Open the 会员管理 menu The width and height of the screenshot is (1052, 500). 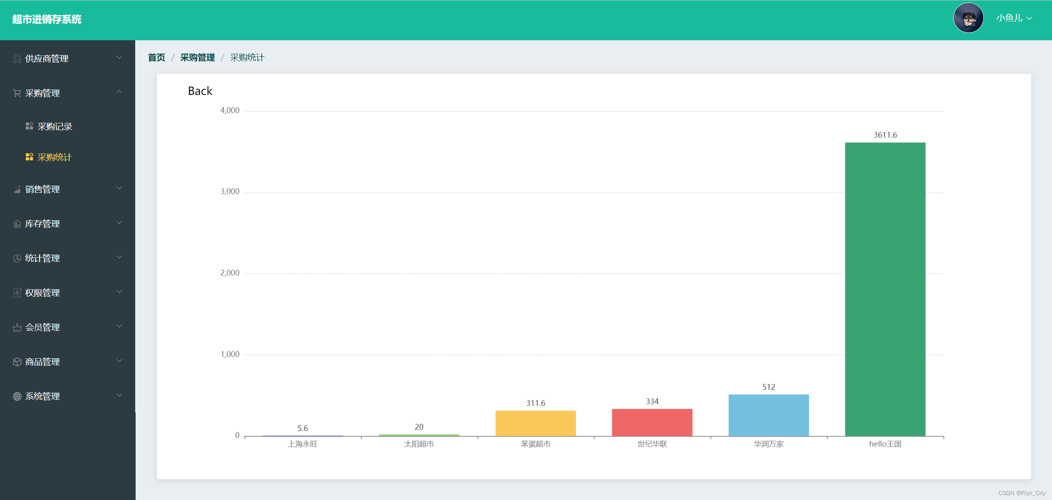pos(67,327)
